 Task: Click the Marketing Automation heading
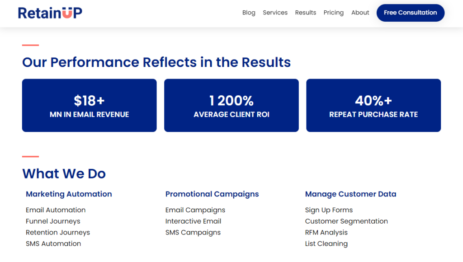(x=69, y=194)
